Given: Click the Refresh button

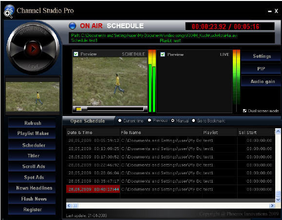Looking at the screenshot, I should (32, 123).
